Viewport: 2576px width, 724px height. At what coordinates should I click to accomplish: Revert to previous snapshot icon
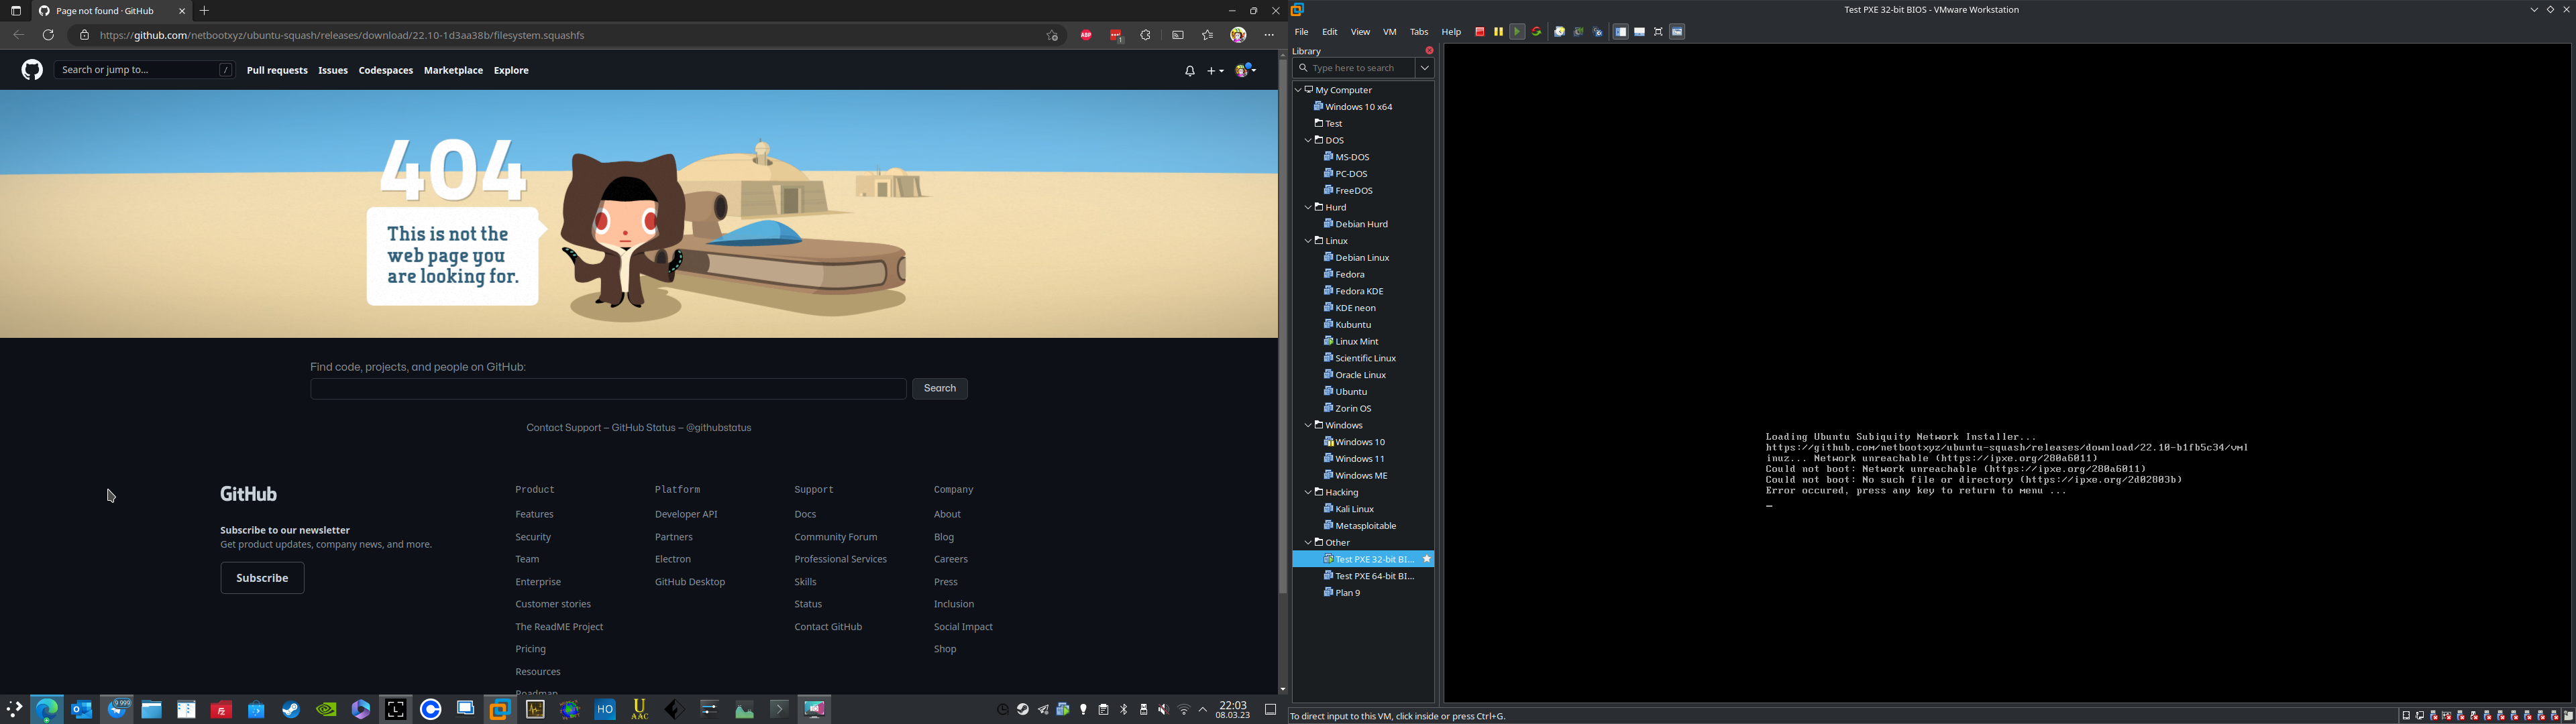click(x=1578, y=32)
